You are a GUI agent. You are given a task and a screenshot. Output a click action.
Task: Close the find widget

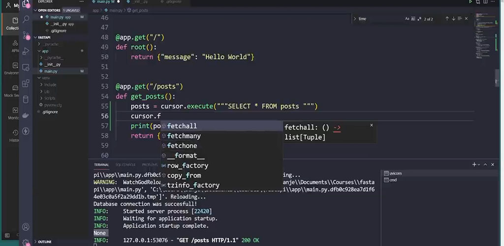click(x=466, y=19)
